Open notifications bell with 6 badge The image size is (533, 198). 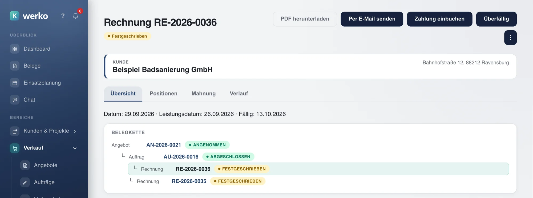click(x=76, y=16)
